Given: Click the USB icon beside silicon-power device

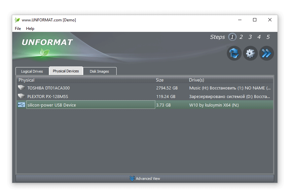Looking at the screenshot, I should (21, 105).
